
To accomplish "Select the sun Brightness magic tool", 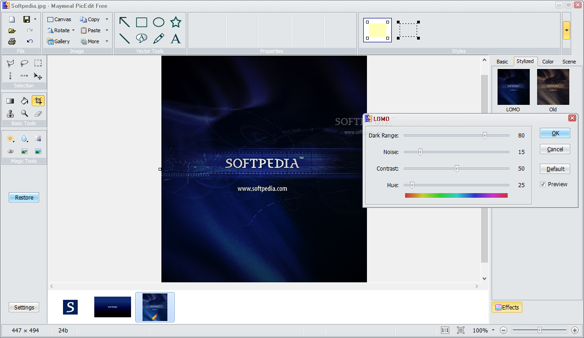I will tap(10, 138).
